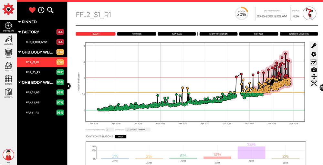Viewport: 323px width, 165px height.
Task: Click the camera snapshot icon beside chart
Action: [x=314, y=69]
